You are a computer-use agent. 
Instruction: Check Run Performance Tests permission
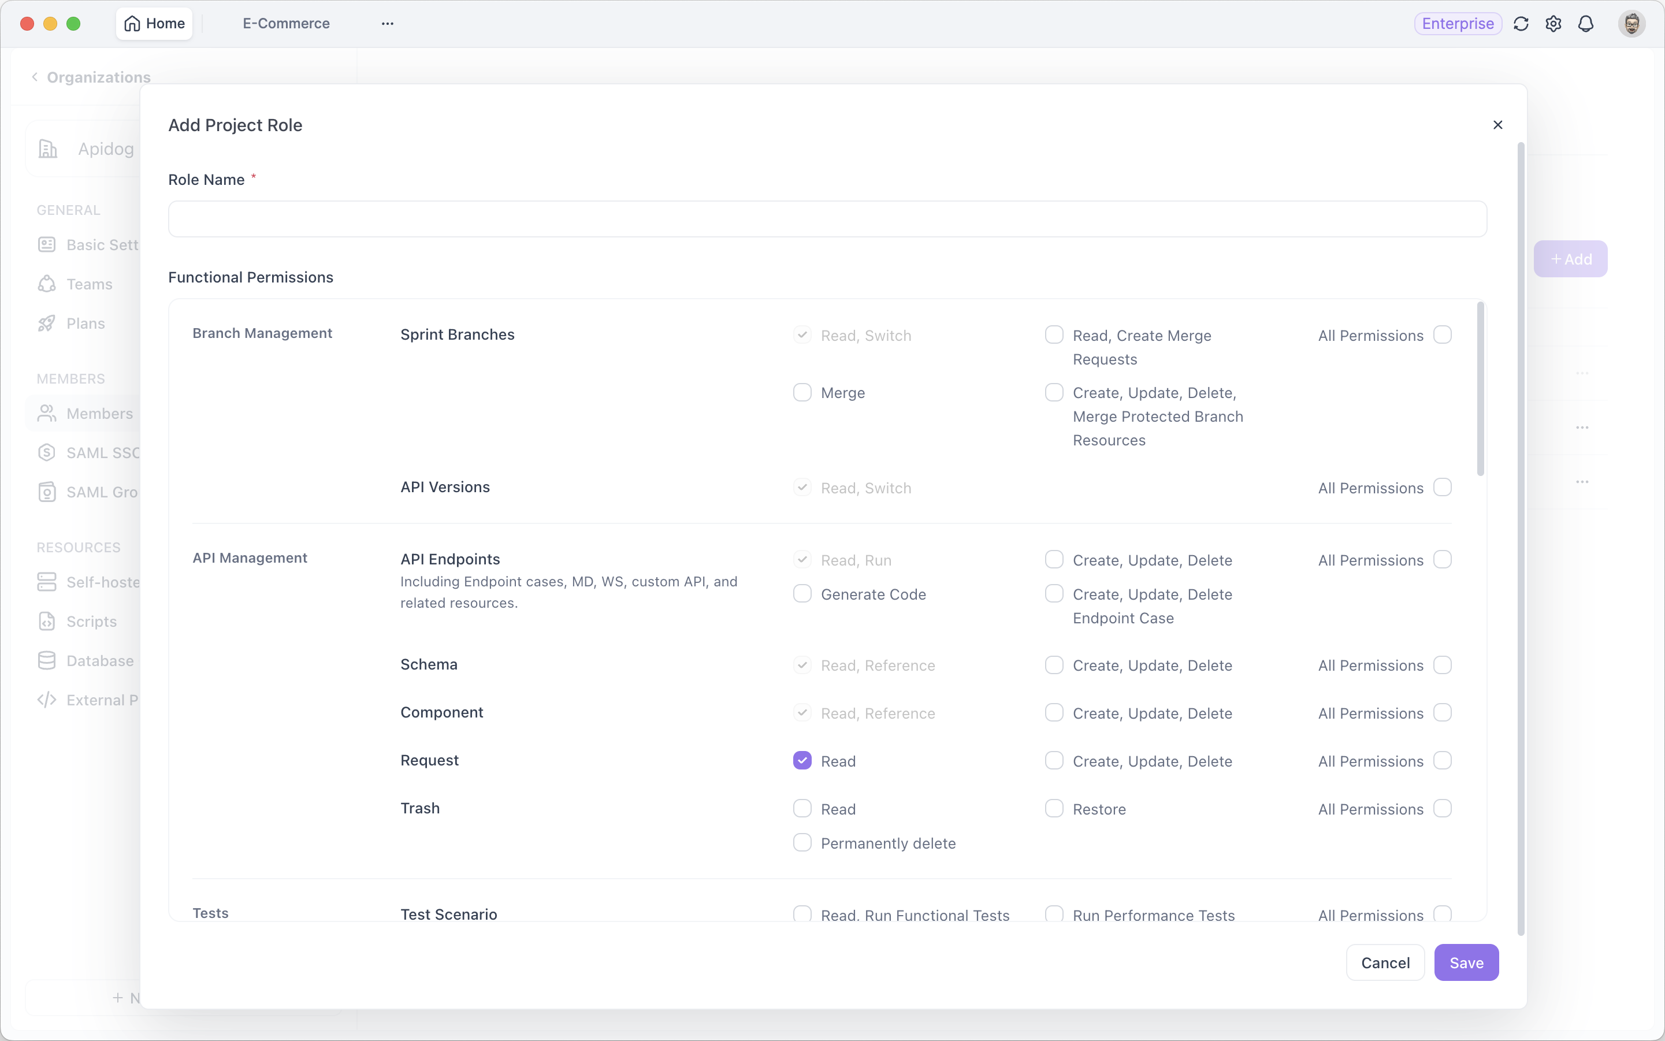coord(1054,914)
